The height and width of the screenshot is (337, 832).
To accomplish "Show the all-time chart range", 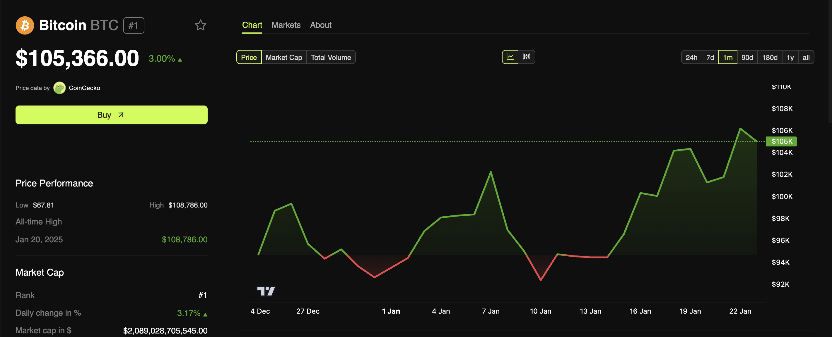I will (806, 57).
